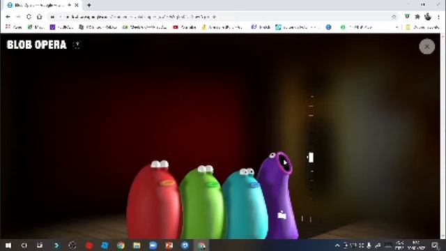Open the YouTube bookmark
This screenshot has width=446, height=251.
click(x=185, y=27)
